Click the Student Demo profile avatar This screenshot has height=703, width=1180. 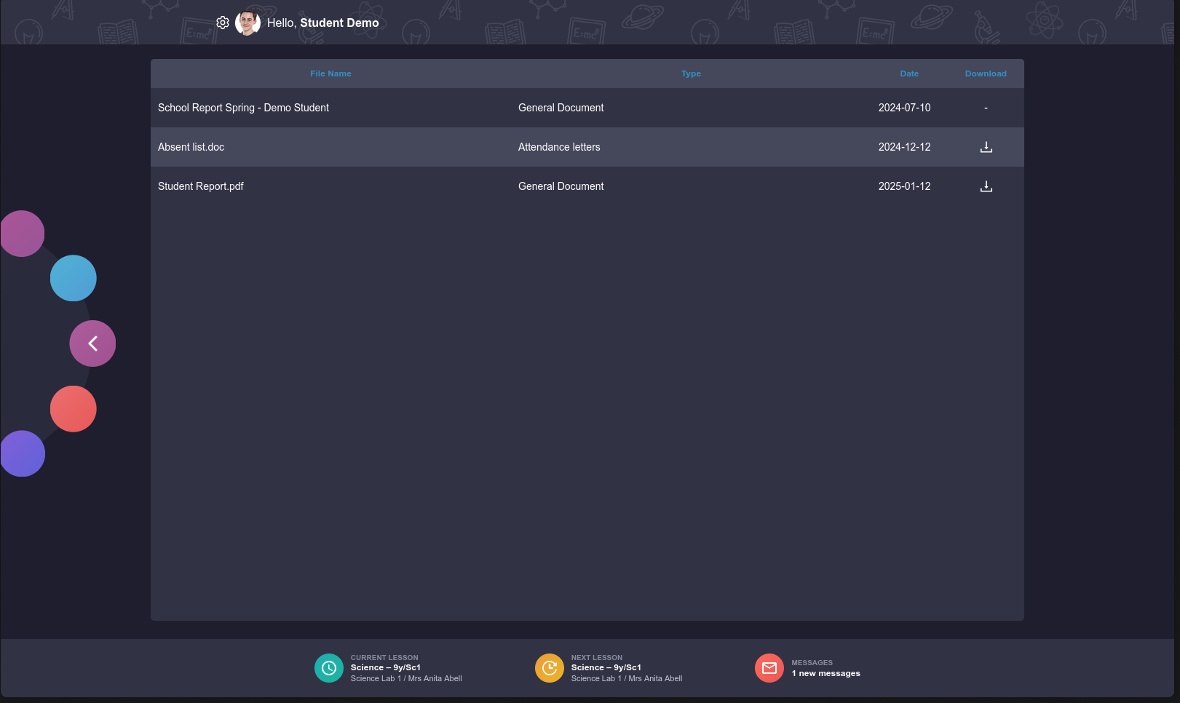pyautogui.click(x=248, y=23)
